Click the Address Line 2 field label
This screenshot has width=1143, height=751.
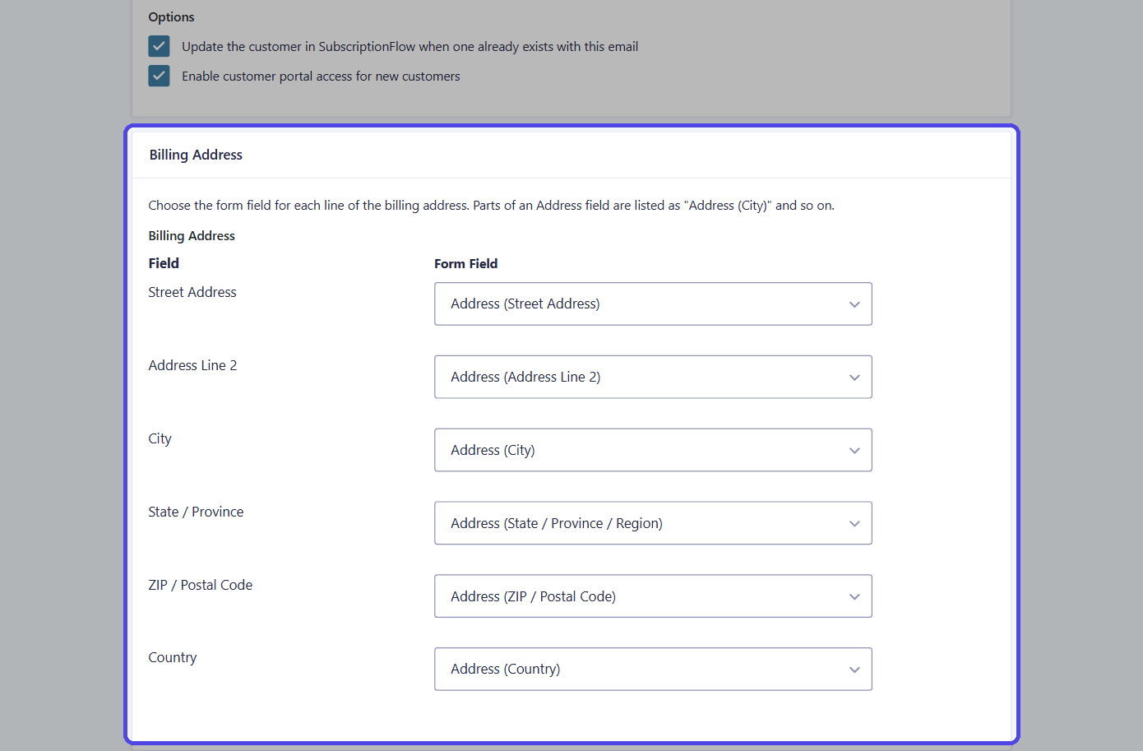192,365
